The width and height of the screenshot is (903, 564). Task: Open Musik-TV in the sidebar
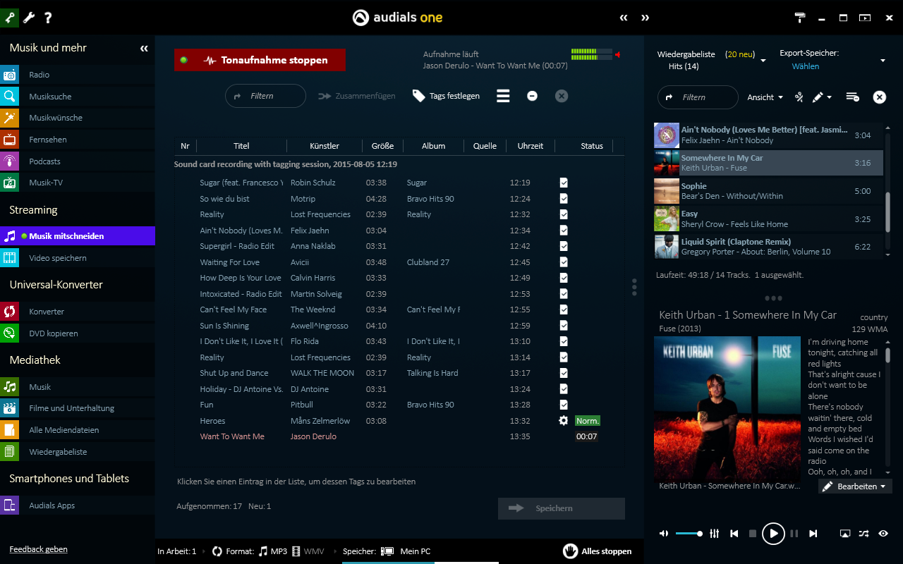pos(78,183)
